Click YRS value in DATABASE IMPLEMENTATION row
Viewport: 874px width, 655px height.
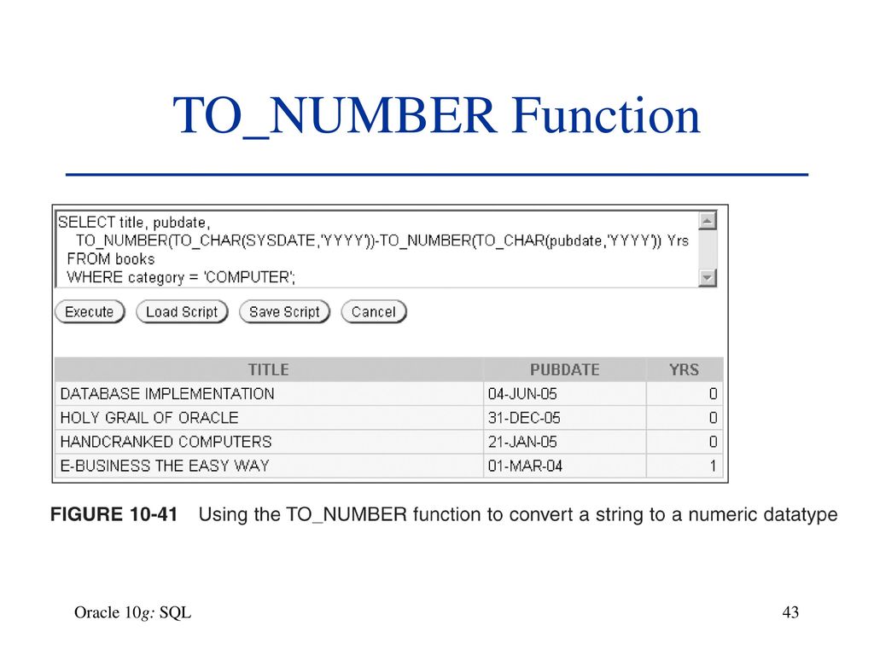pyautogui.click(x=685, y=394)
